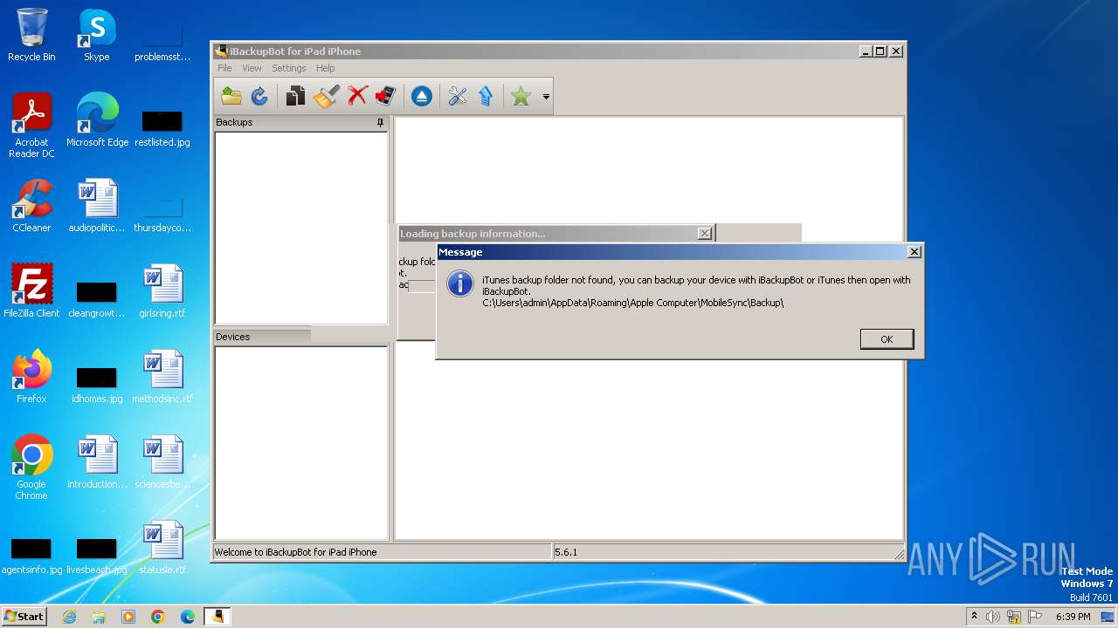Click the red X delete toolbar icon

(357, 96)
